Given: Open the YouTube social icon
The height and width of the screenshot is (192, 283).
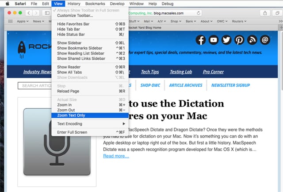Looking at the screenshot, I should [x=214, y=40].
